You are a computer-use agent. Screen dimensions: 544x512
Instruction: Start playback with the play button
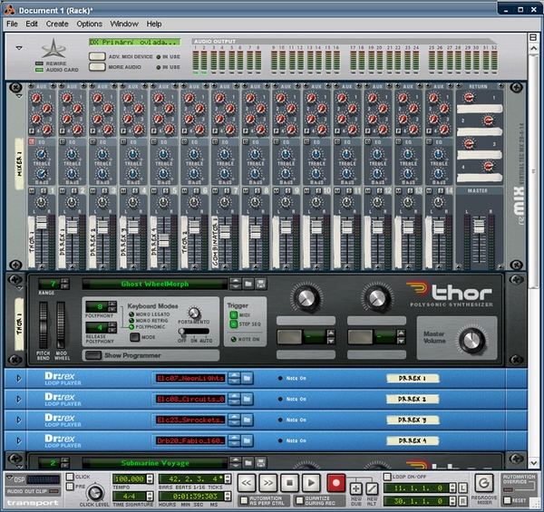point(311,483)
